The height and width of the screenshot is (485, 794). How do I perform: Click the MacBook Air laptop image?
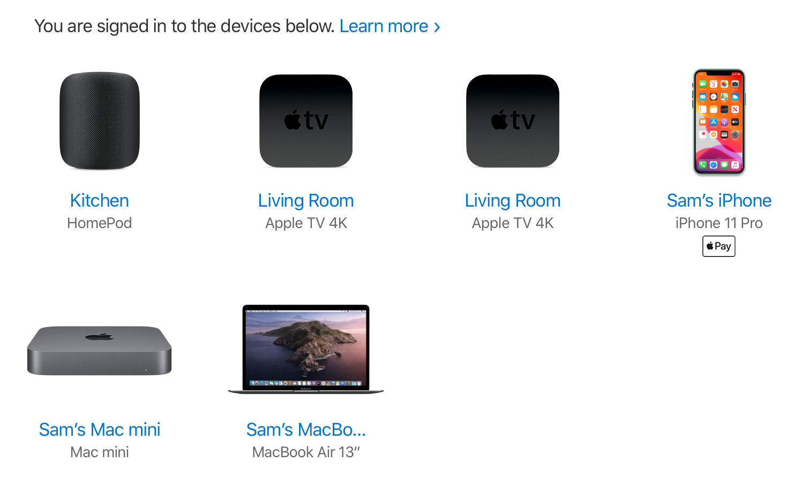306,350
